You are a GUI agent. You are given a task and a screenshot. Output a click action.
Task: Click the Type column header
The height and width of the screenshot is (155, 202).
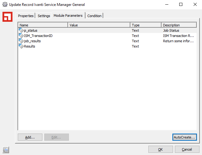(x=146, y=25)
